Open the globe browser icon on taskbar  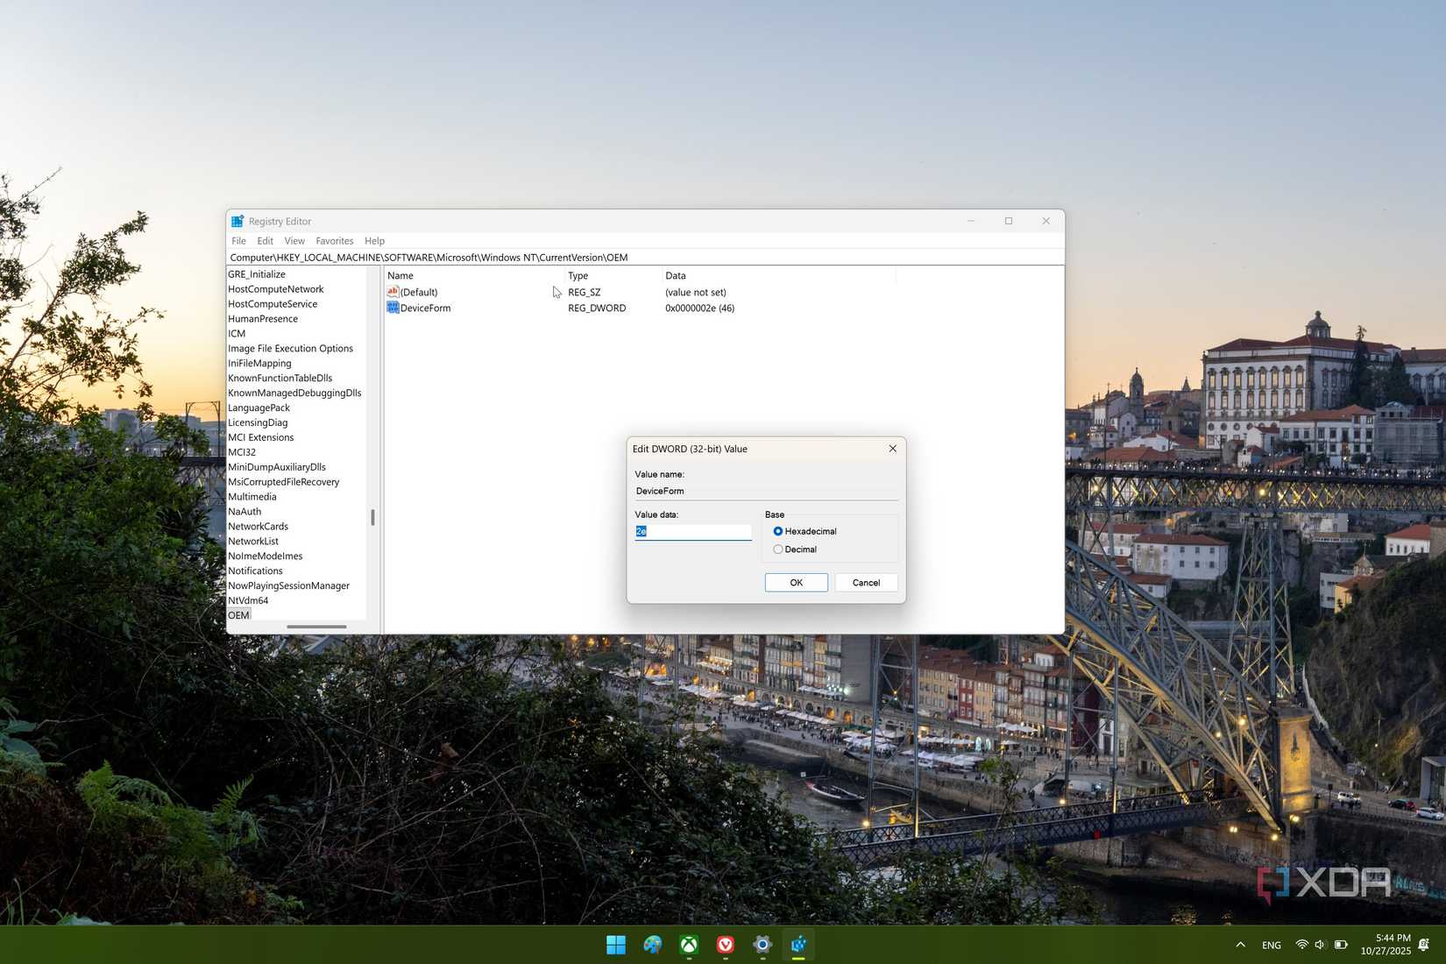[653, 945]
